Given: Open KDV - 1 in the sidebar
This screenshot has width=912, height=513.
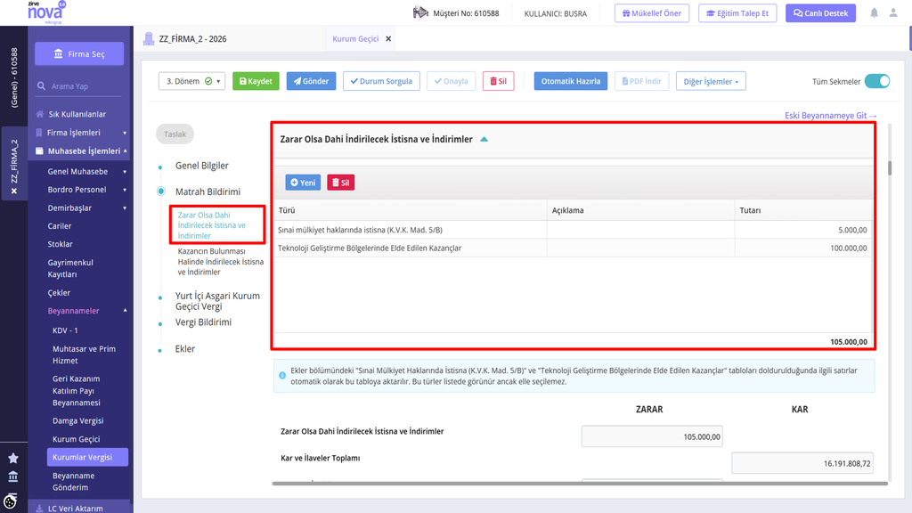Looking at the screenshot, I should (x=65, y=330).
